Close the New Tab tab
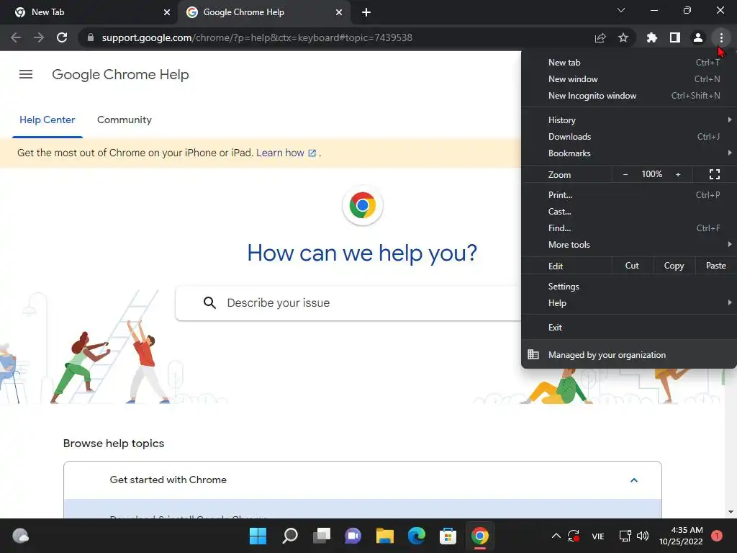The height and width of the screenshot is (553, 737). tap(167, 12)
